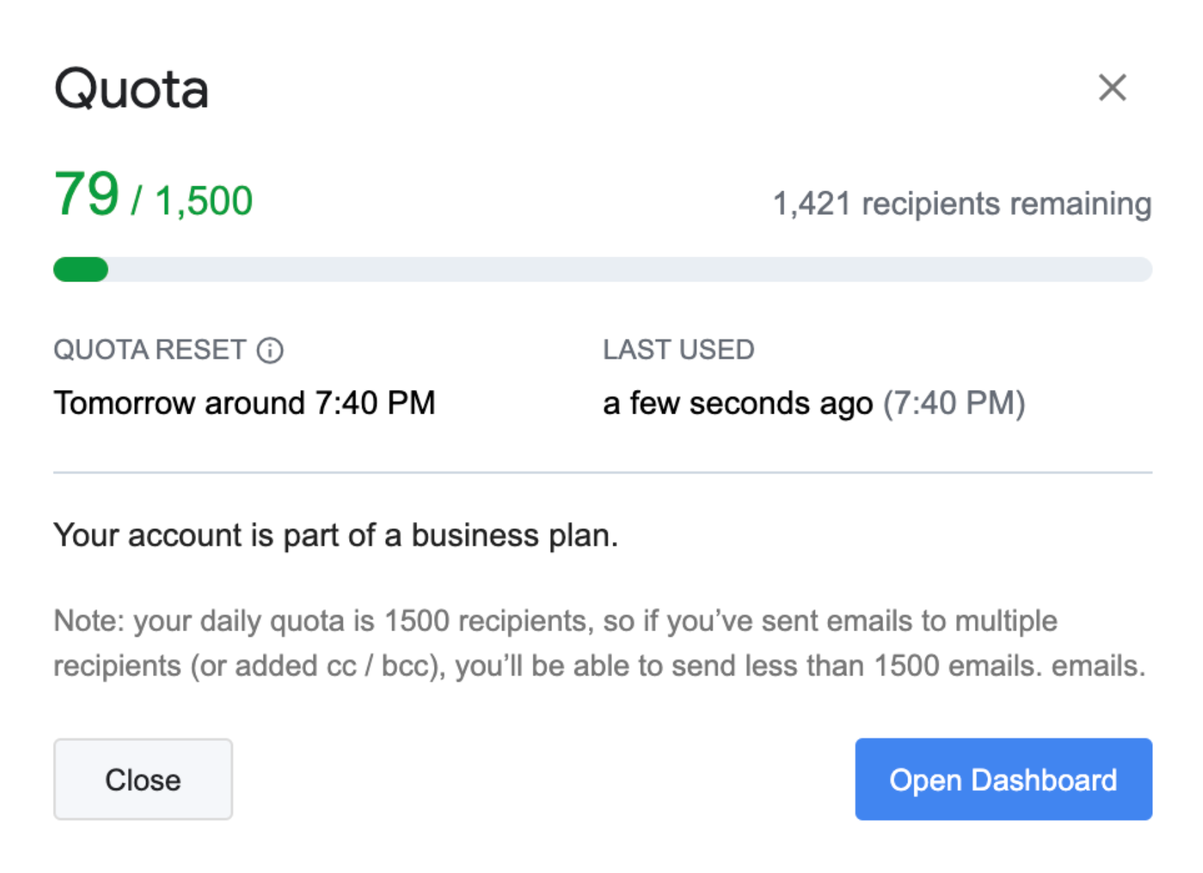Select the business plan account message
Screen dimensions: 1203x873
pyautogui.click(x=337, y=535)
